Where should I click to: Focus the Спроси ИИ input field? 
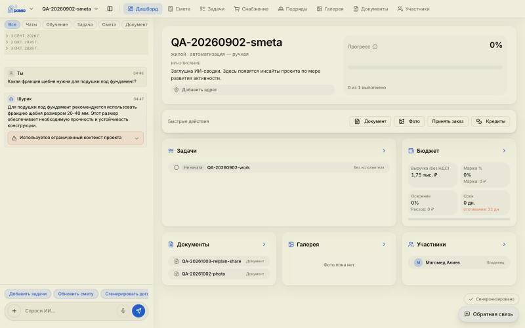70,311
